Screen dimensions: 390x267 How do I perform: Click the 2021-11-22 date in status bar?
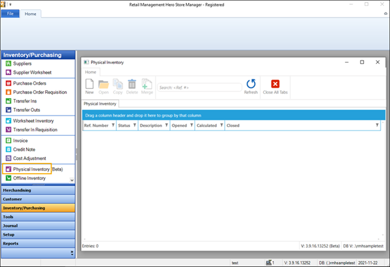click(x=368, y=263)
